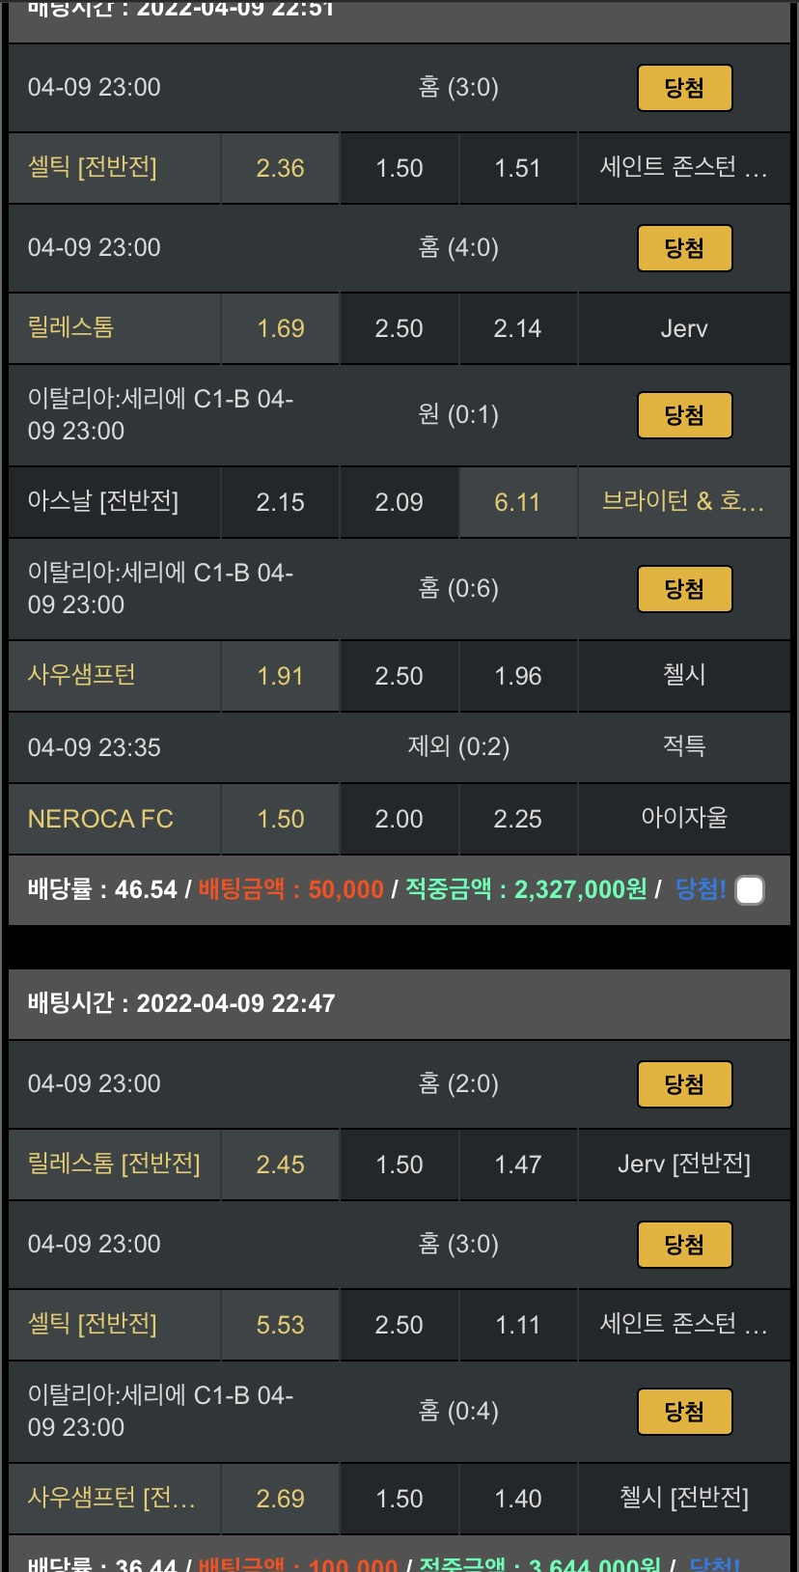The height and width of the screenshot is (1572, 799).
Task: Select the 2.69 odds cell
Action: (x=280, y=1499)
